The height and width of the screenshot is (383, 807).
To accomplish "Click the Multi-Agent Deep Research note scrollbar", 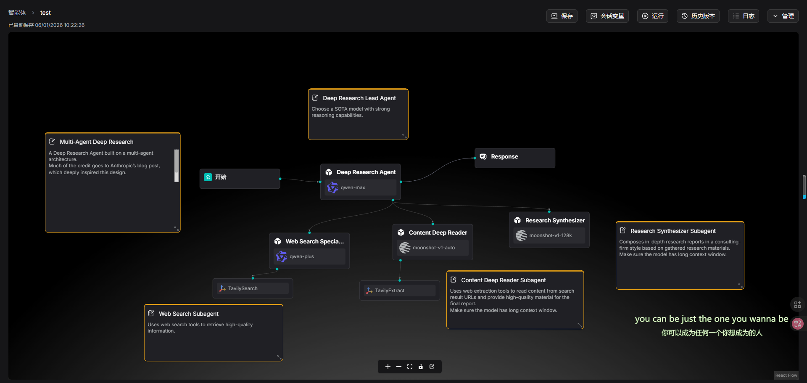I will 177,166.
